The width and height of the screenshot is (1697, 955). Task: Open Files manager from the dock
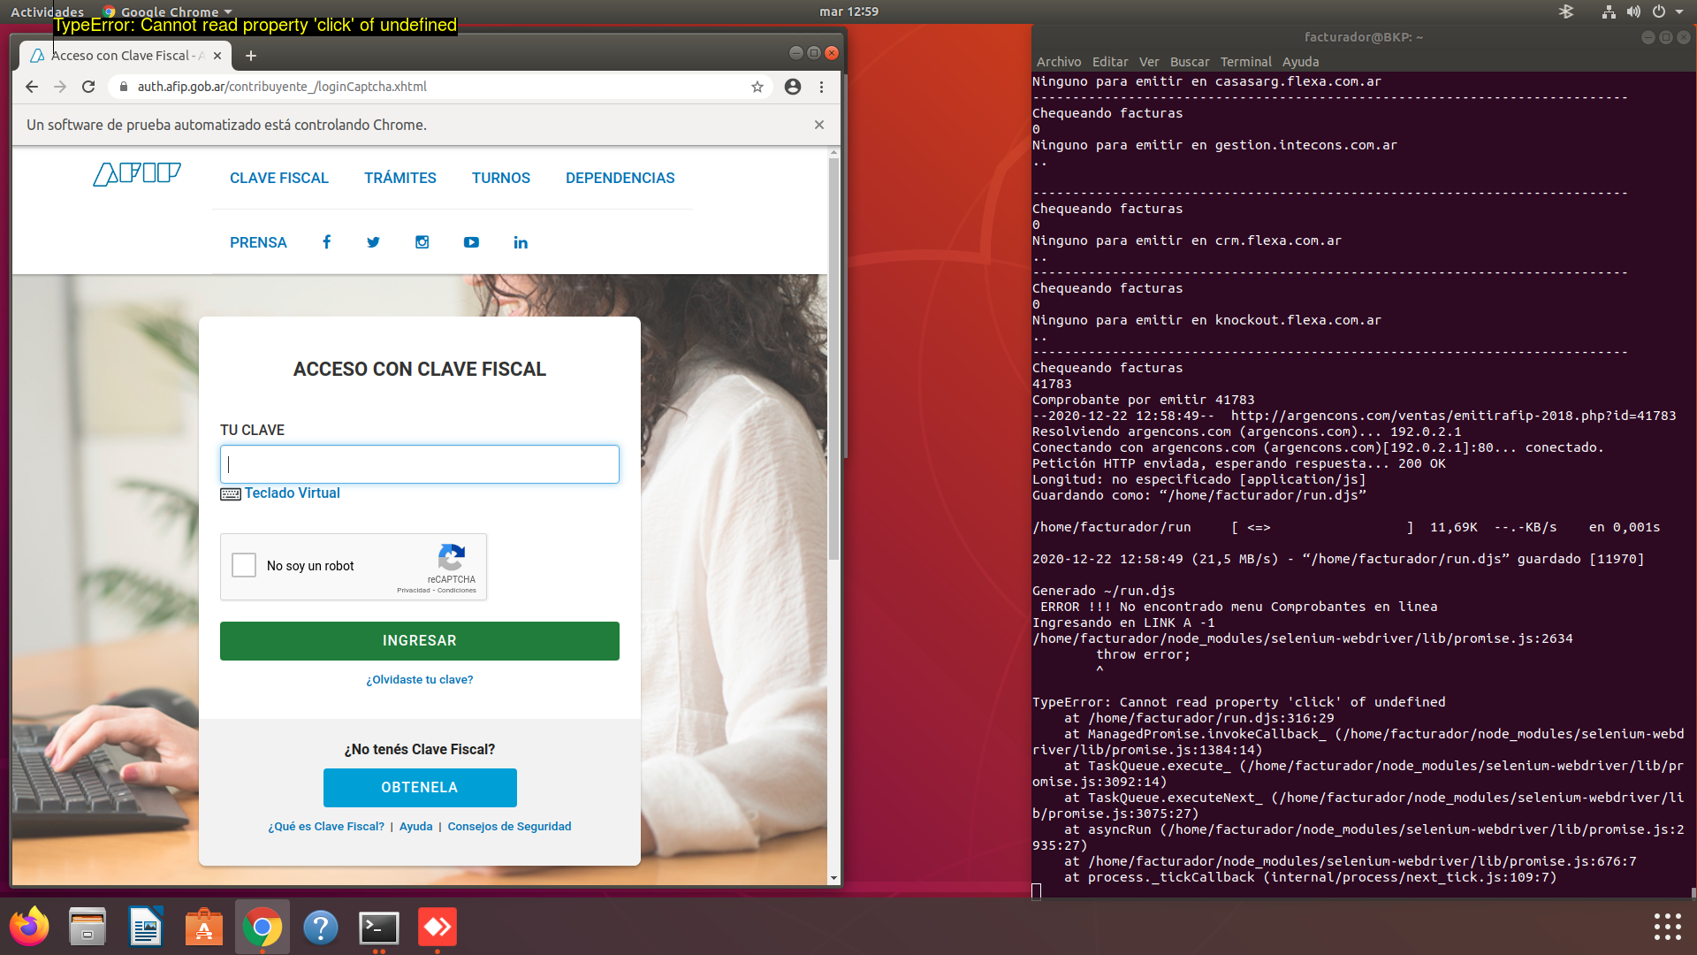pyautogui.click(x=88, y=927)
